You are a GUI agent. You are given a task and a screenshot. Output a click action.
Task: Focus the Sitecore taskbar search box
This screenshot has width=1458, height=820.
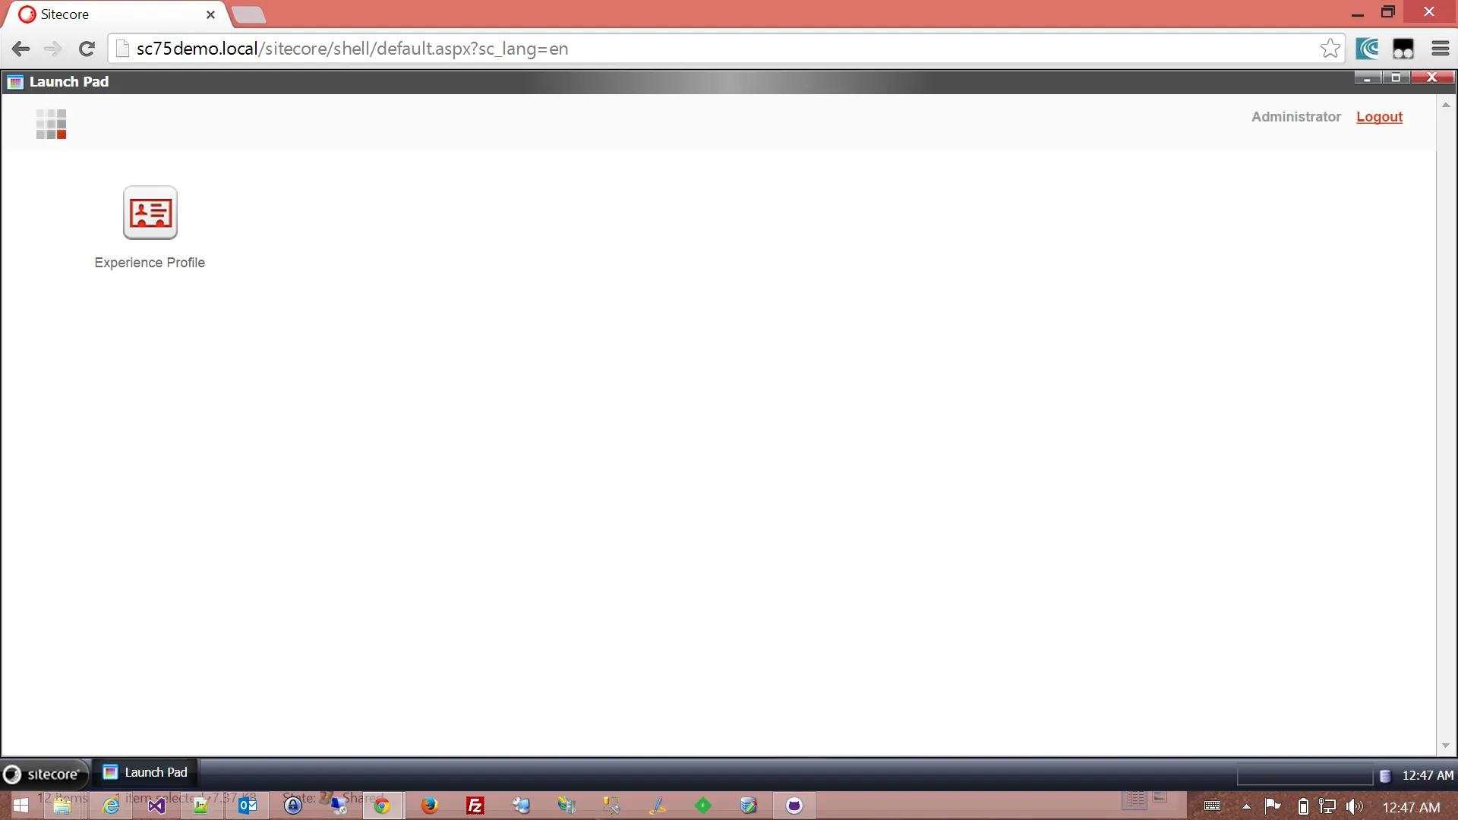point(1305,775)
